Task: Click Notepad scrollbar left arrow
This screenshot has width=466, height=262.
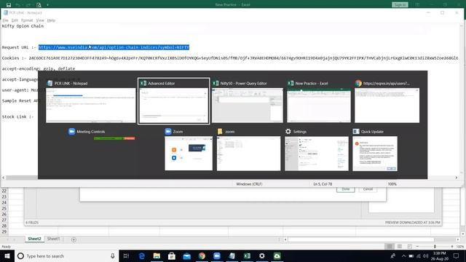Action: point(4,178)
